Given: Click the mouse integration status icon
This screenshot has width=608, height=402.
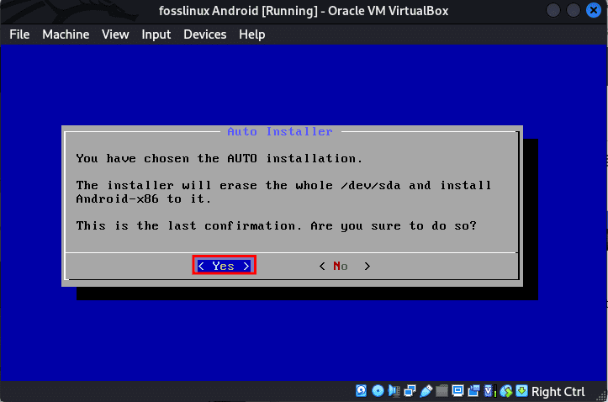Looking at the screenshot, I should (506, 391).
